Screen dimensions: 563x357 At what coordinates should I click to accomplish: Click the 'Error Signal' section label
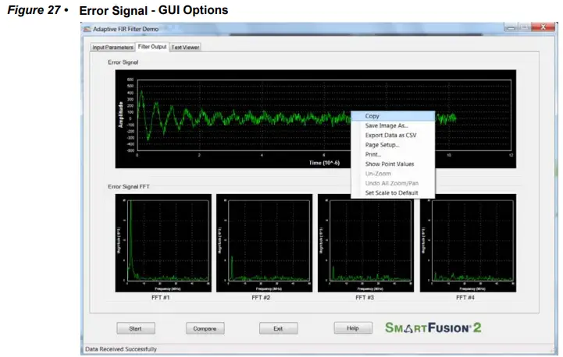click(x=123, y=62)
